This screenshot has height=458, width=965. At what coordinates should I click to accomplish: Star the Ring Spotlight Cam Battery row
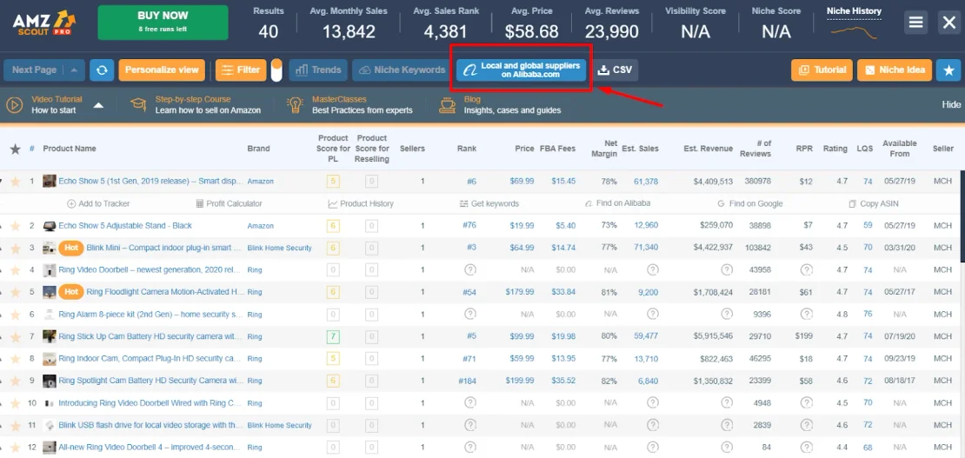coord(16,381)
